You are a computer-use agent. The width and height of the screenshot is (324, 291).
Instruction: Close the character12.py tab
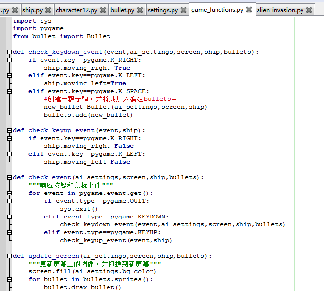point(103,10)
